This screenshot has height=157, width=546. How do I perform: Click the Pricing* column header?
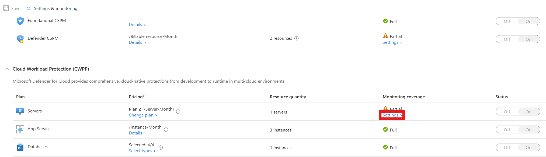tap(137, 97)
